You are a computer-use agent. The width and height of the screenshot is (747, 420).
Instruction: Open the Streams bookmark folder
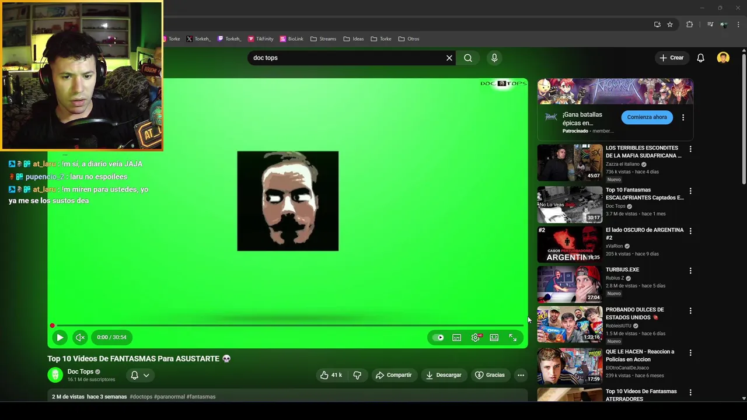323,39
